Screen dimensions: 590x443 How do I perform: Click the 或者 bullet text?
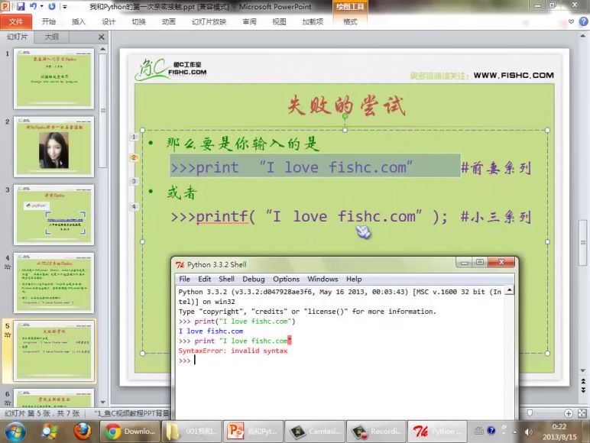click(x=182, y=192)
